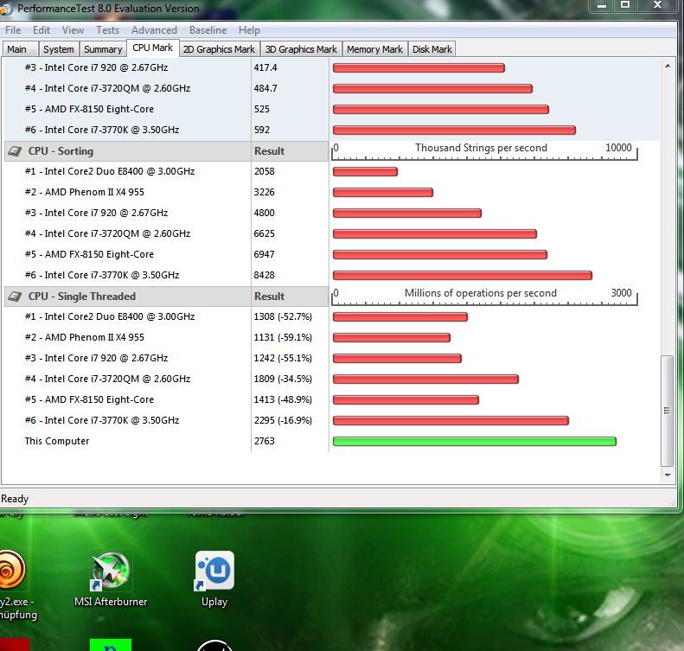Click the green This Computer result bar
Screen dimensions: 684x651
474,441
